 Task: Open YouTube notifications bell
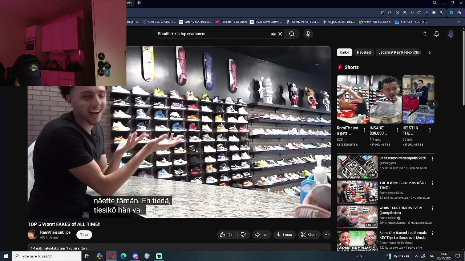437,34
